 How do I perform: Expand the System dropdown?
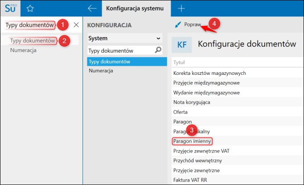158,39
